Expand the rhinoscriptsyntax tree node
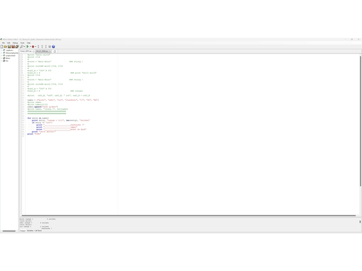Screen dimensions: 362x271 tap(1, 53)
